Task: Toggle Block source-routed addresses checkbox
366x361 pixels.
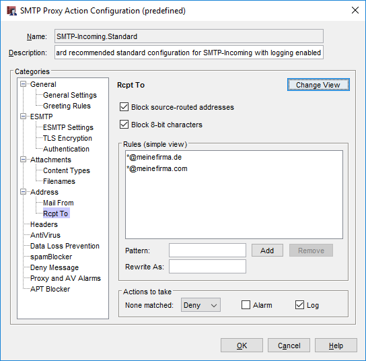Action: coord(124,107)
